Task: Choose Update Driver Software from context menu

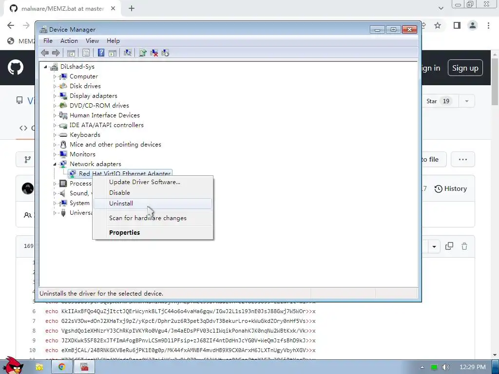Action: [153, 182]
